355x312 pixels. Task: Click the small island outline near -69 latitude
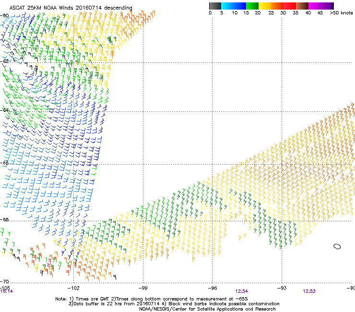coord(337,246)
